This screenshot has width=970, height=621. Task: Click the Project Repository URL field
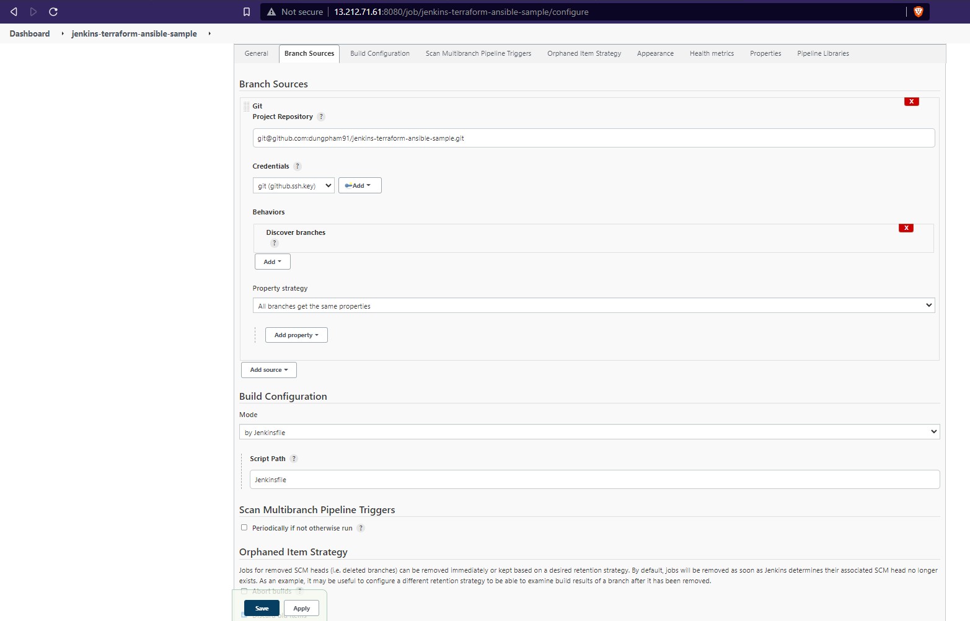pyautogui.click(x=593, y=138)
